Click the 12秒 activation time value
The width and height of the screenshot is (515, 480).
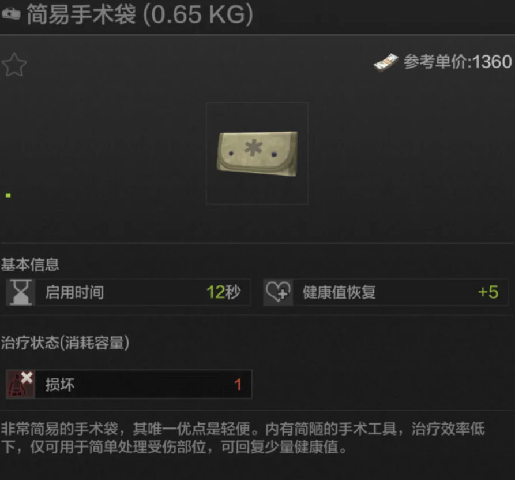223,292
